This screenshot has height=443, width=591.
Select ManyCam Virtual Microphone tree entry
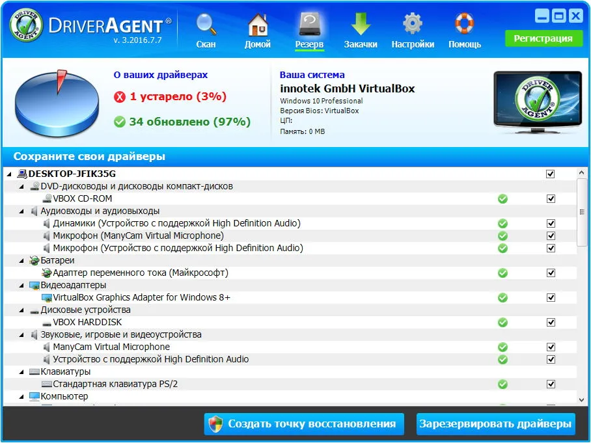pos(111,347)
